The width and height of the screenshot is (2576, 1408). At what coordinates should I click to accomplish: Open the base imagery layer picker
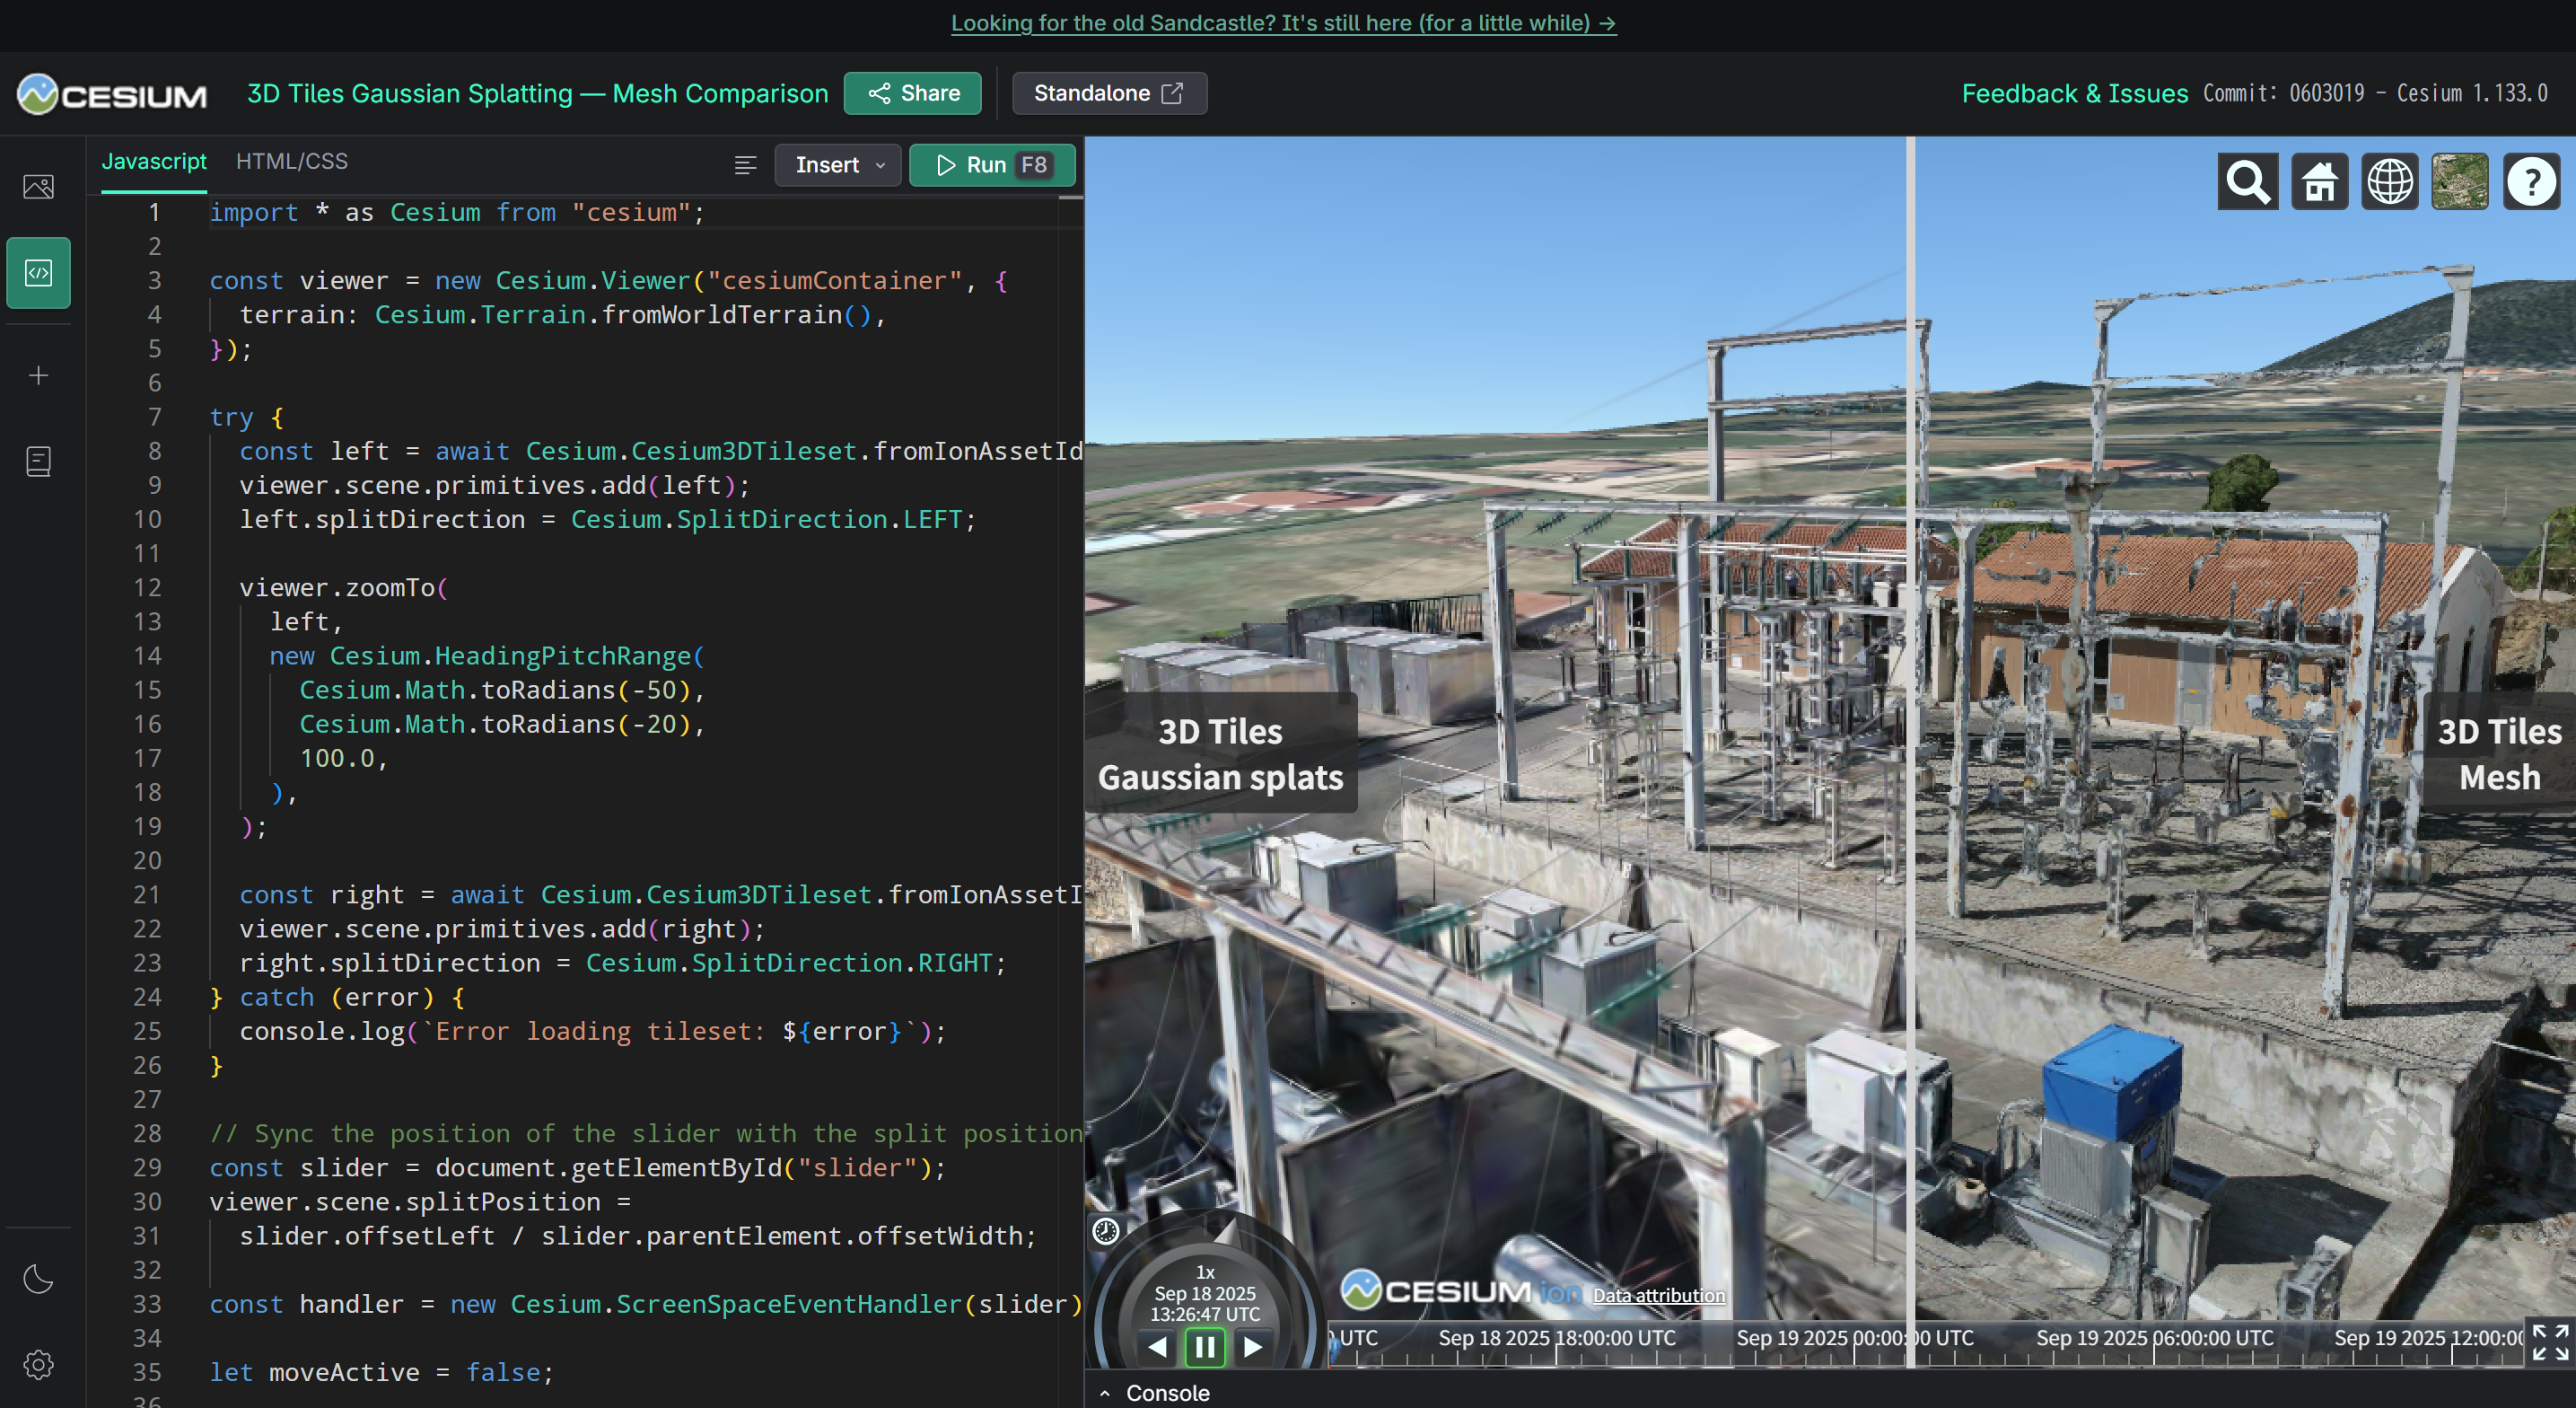[x=2460, y=181]
